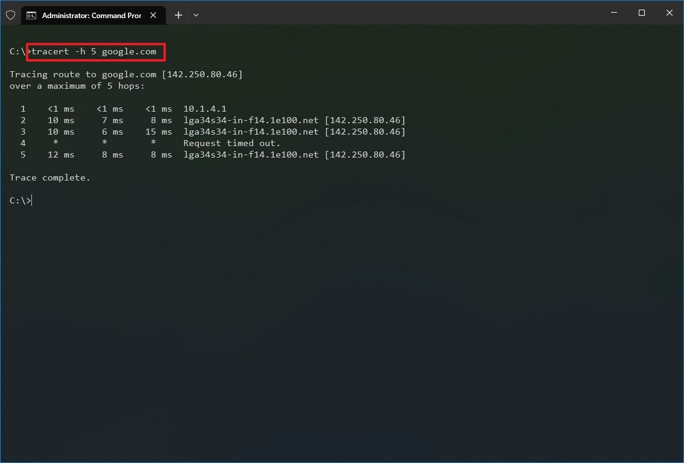
Task: Click the Command Prompt icon on the tab
Action: (32, 15)
